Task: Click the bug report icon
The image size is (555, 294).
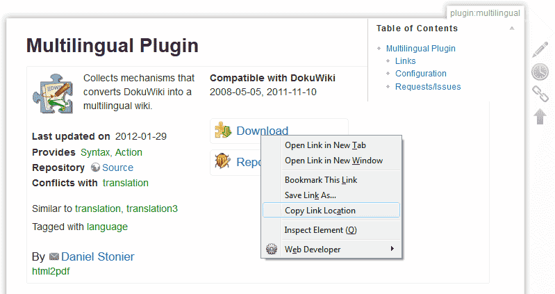Action: pyautogui.click(x=223, y=162)
